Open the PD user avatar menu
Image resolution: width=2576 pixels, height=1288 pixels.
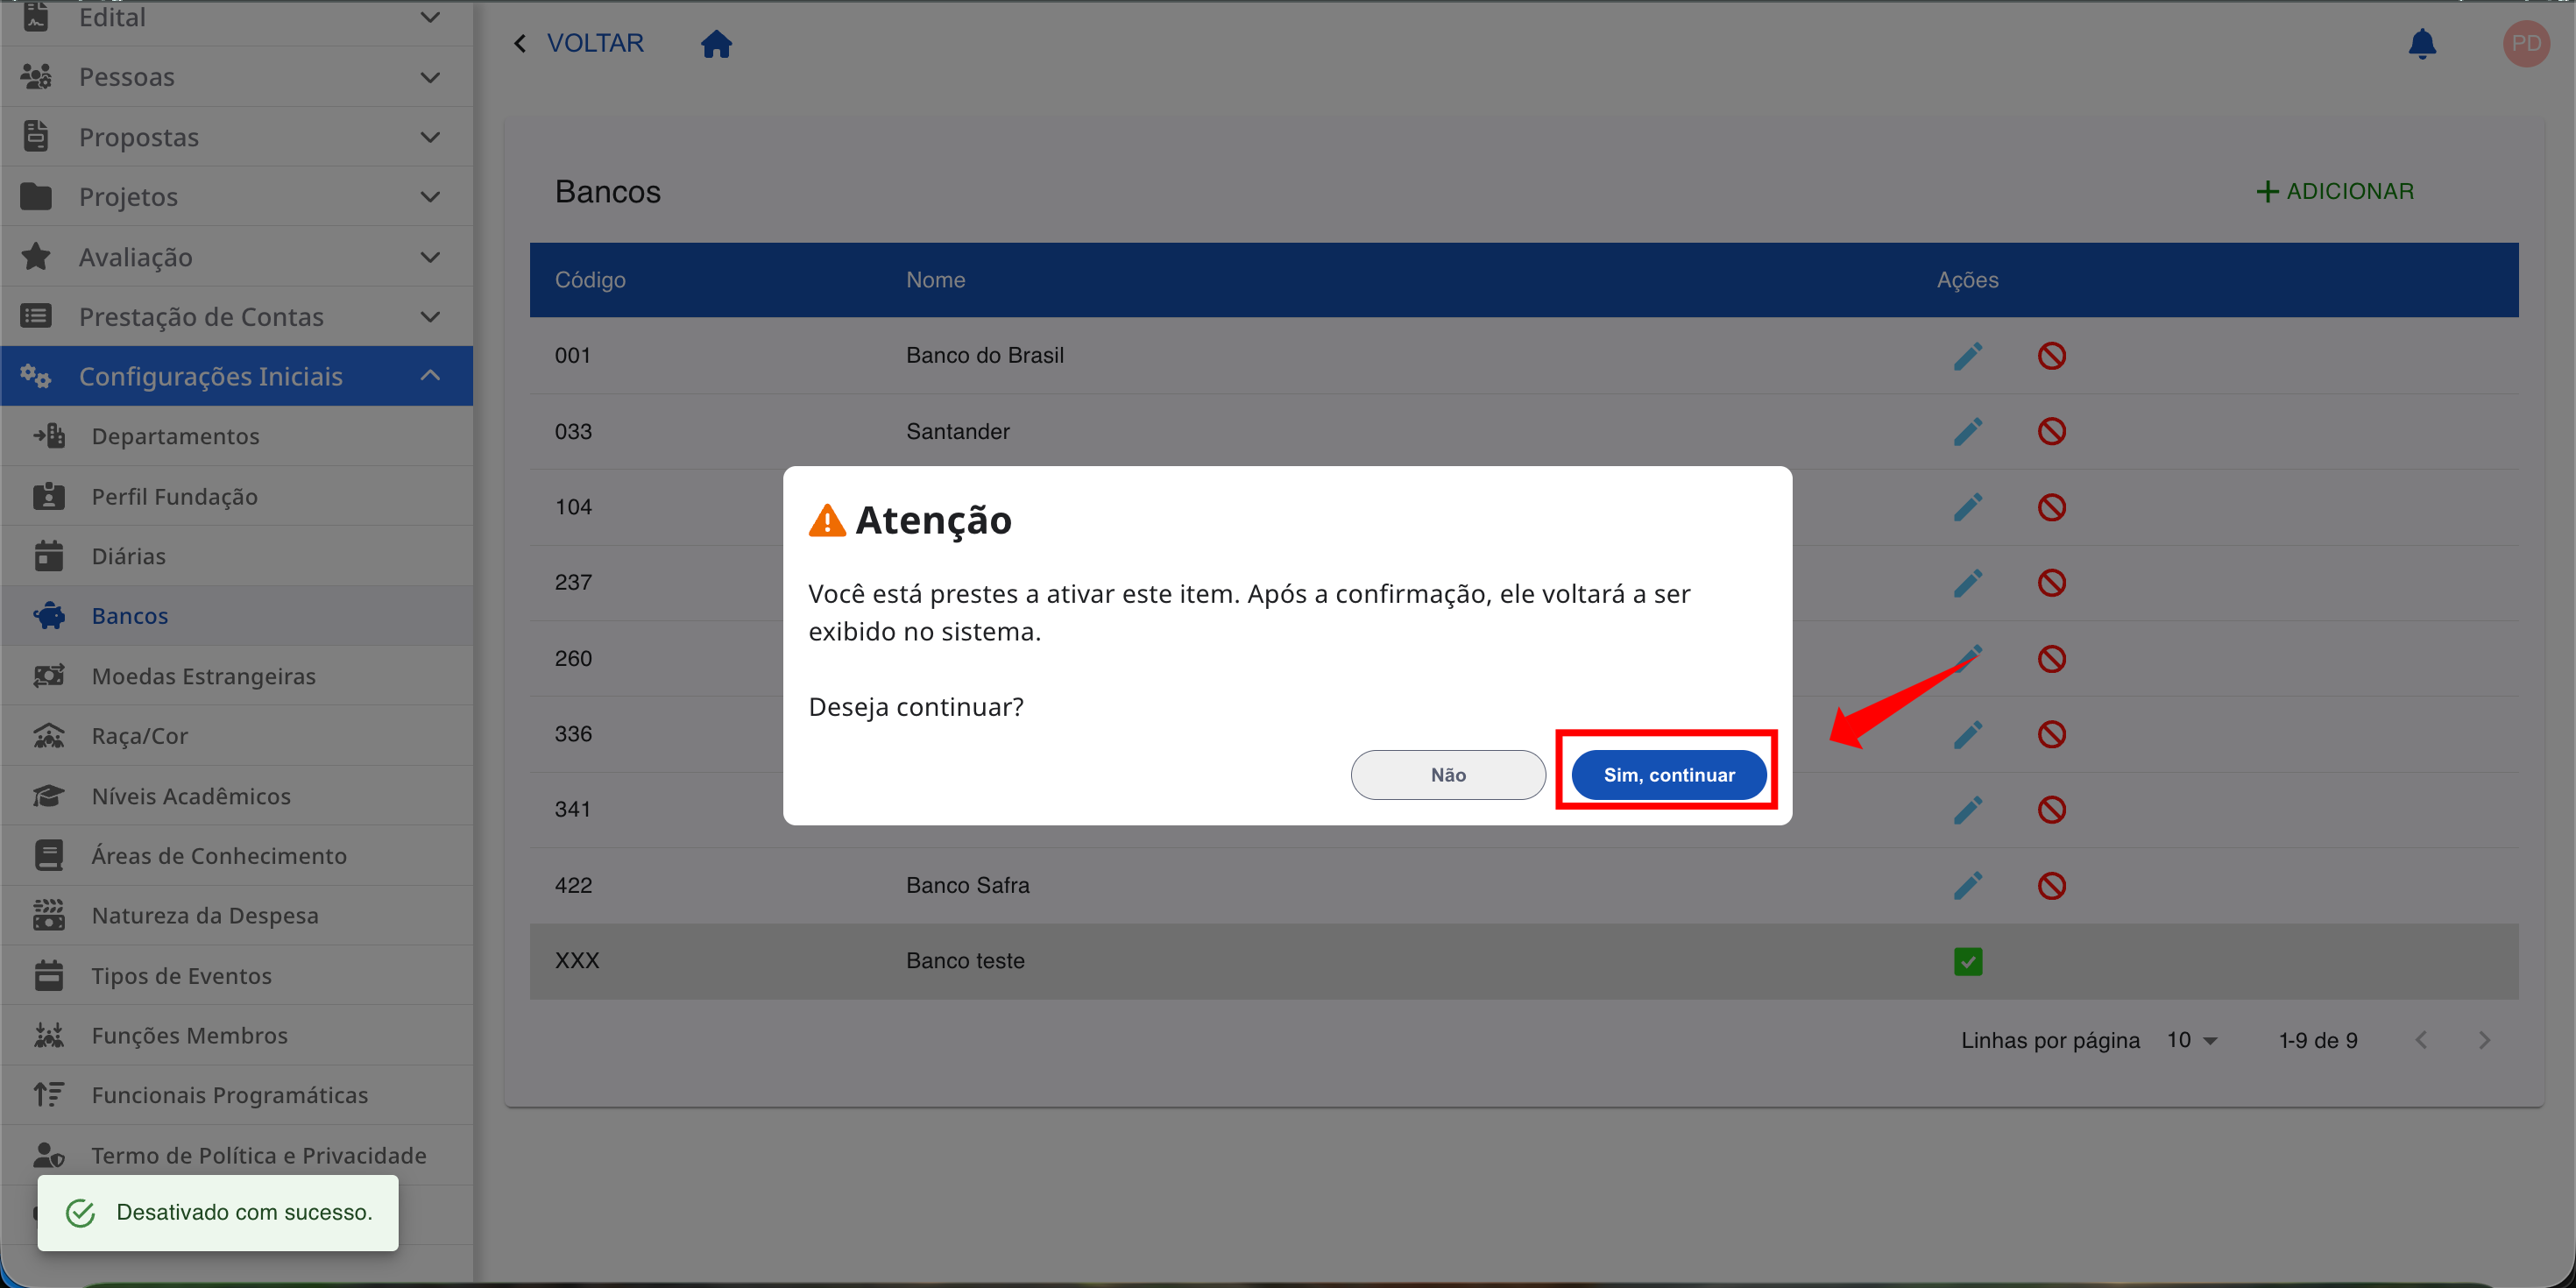click(x=2525, y=44)
